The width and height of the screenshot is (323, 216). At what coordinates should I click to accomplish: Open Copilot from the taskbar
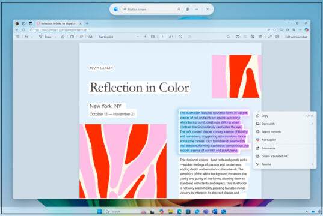click(x=161, y=211)
